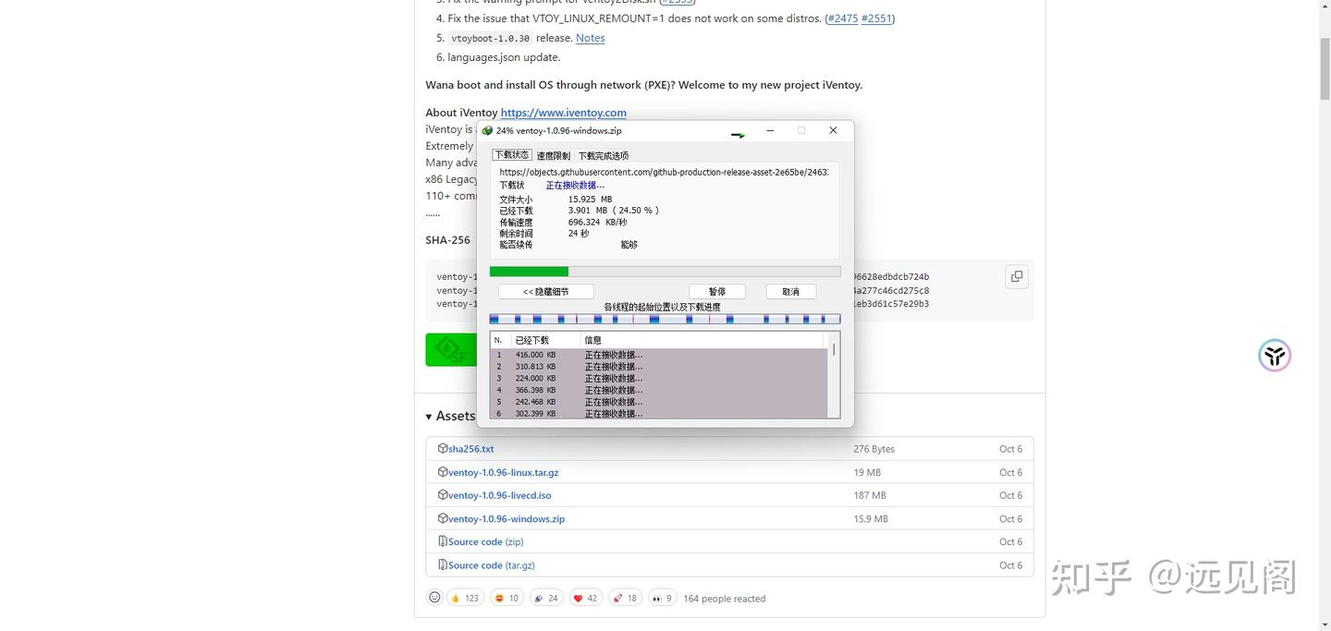Click the thumbs up reaction 123

tap(465, 598)
